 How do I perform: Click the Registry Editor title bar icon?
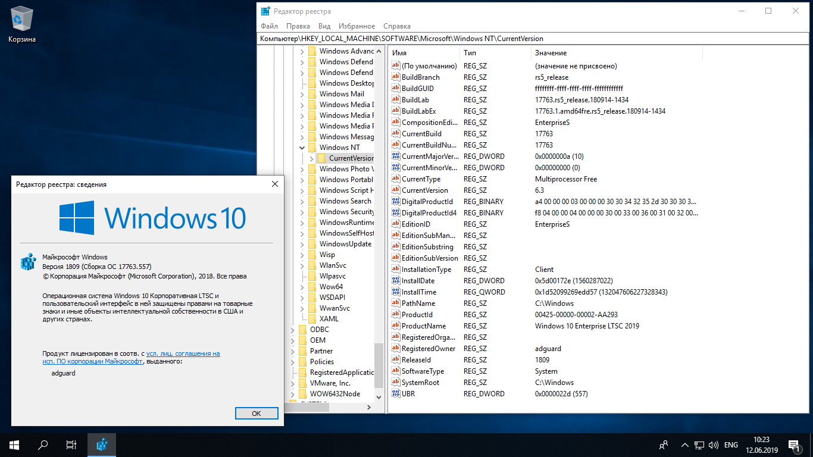pyautogui.click(x=266, y=11)
